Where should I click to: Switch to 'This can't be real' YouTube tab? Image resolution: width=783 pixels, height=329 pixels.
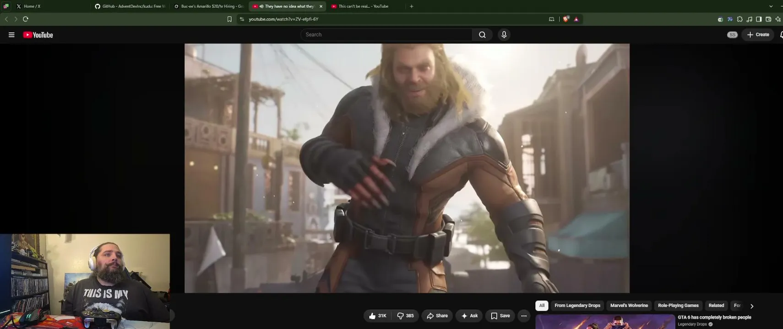click(366, 6)
